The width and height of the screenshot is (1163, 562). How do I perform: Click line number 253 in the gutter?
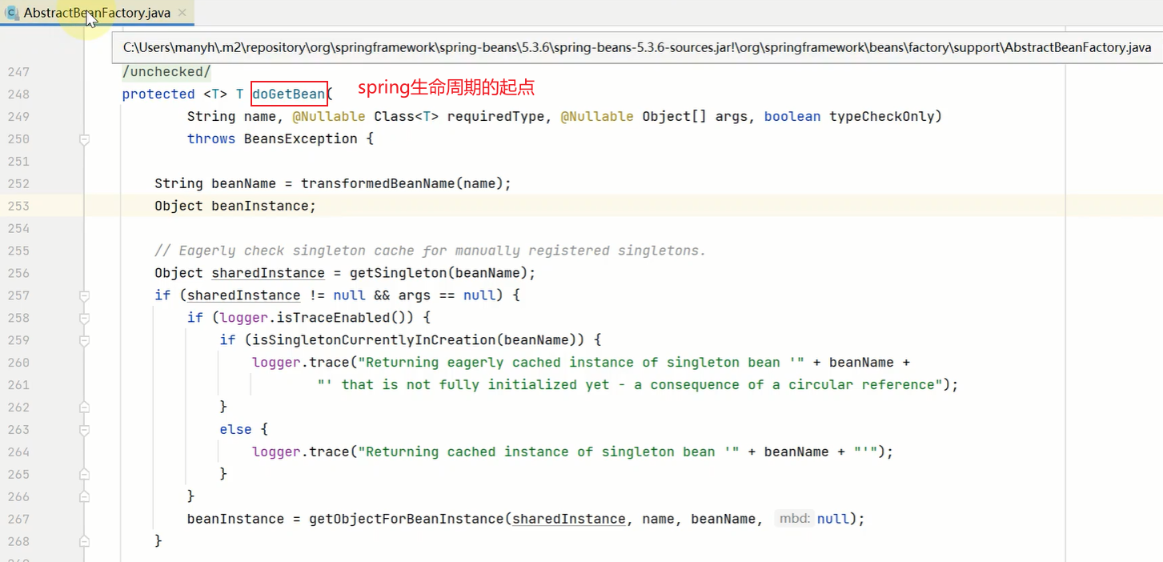point(18,206)
